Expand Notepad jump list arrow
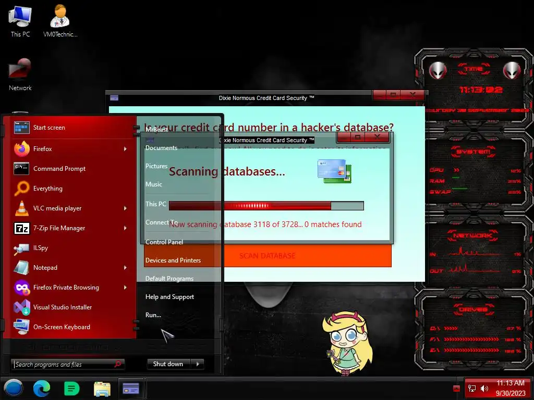534x400 pixels. [x=125, y=268]
